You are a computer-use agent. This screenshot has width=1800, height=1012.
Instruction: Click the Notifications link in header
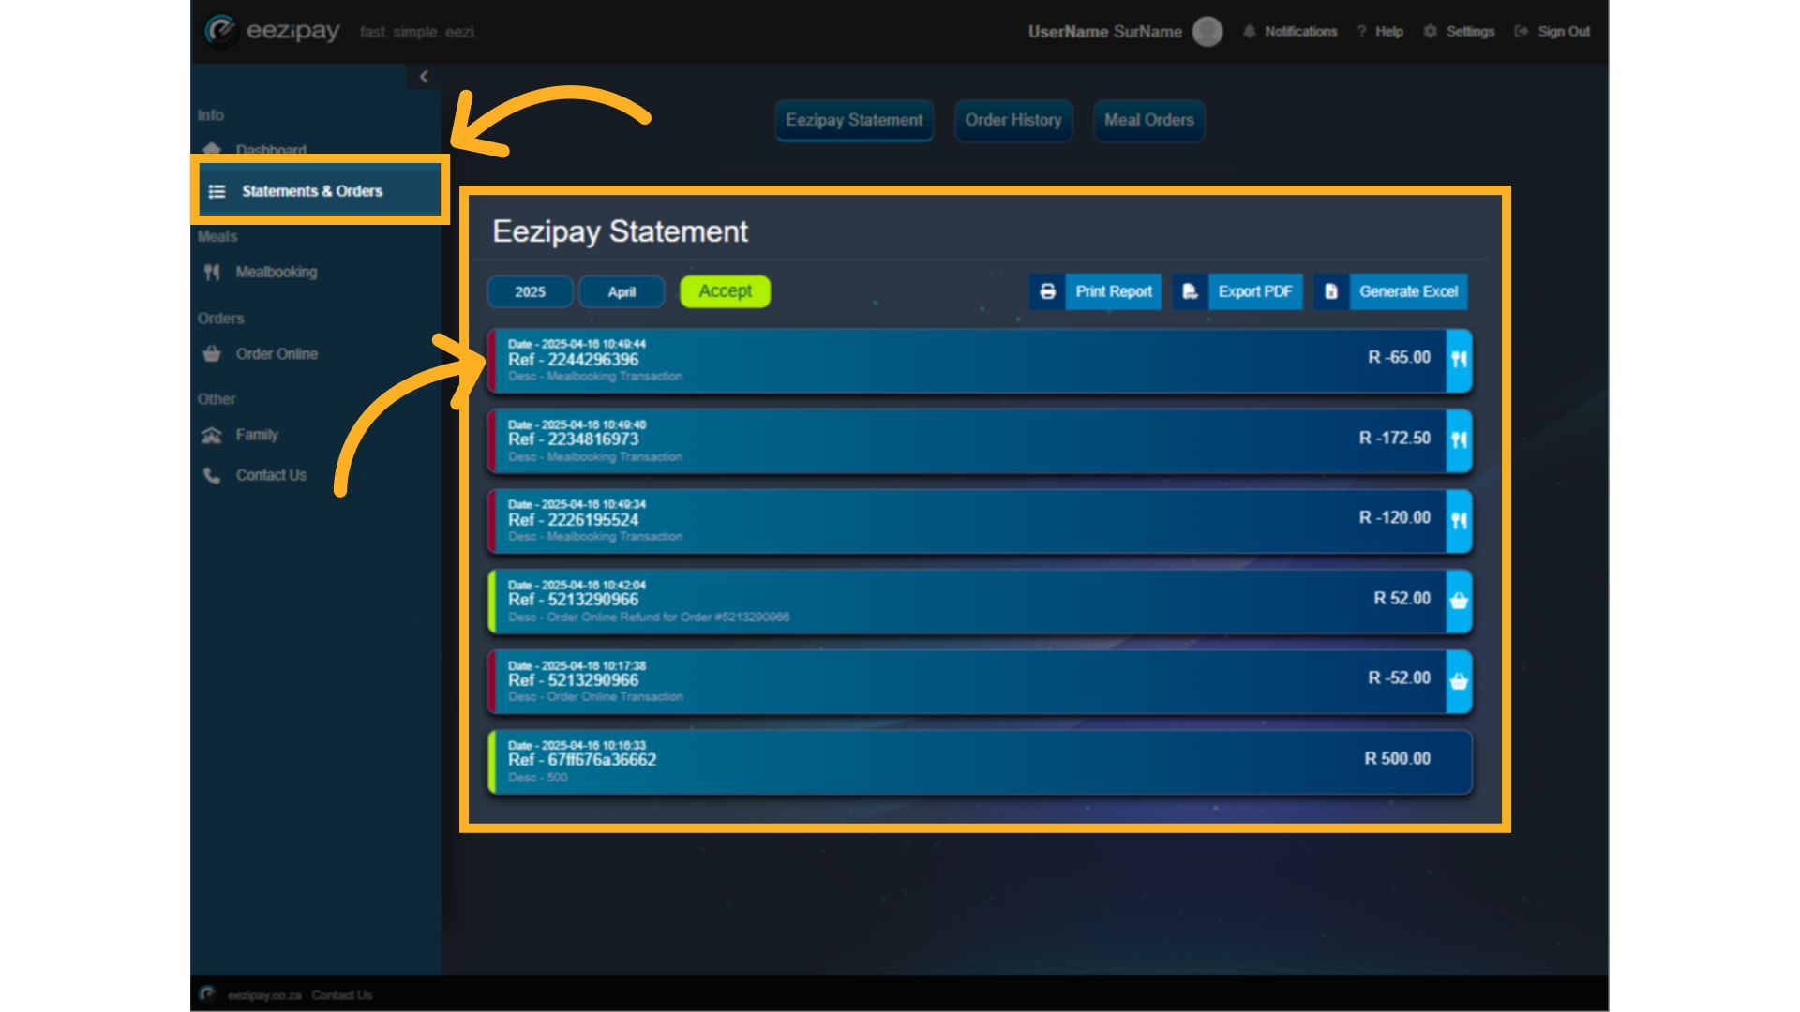pyautogui.click(x=1300, y=32)
